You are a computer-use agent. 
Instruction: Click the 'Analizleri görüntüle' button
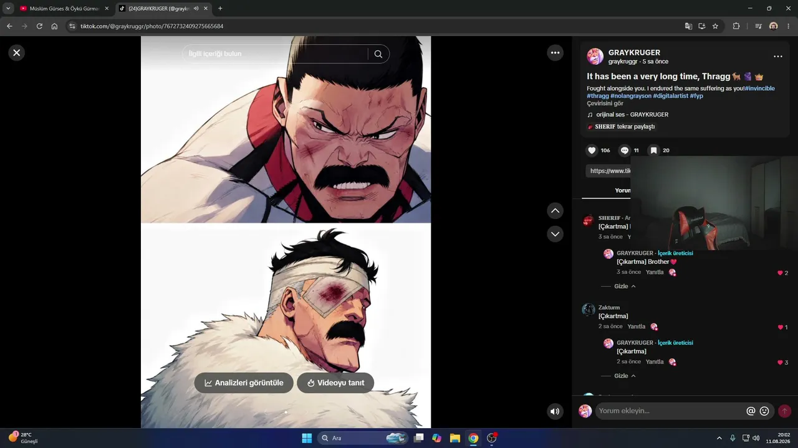244,383
